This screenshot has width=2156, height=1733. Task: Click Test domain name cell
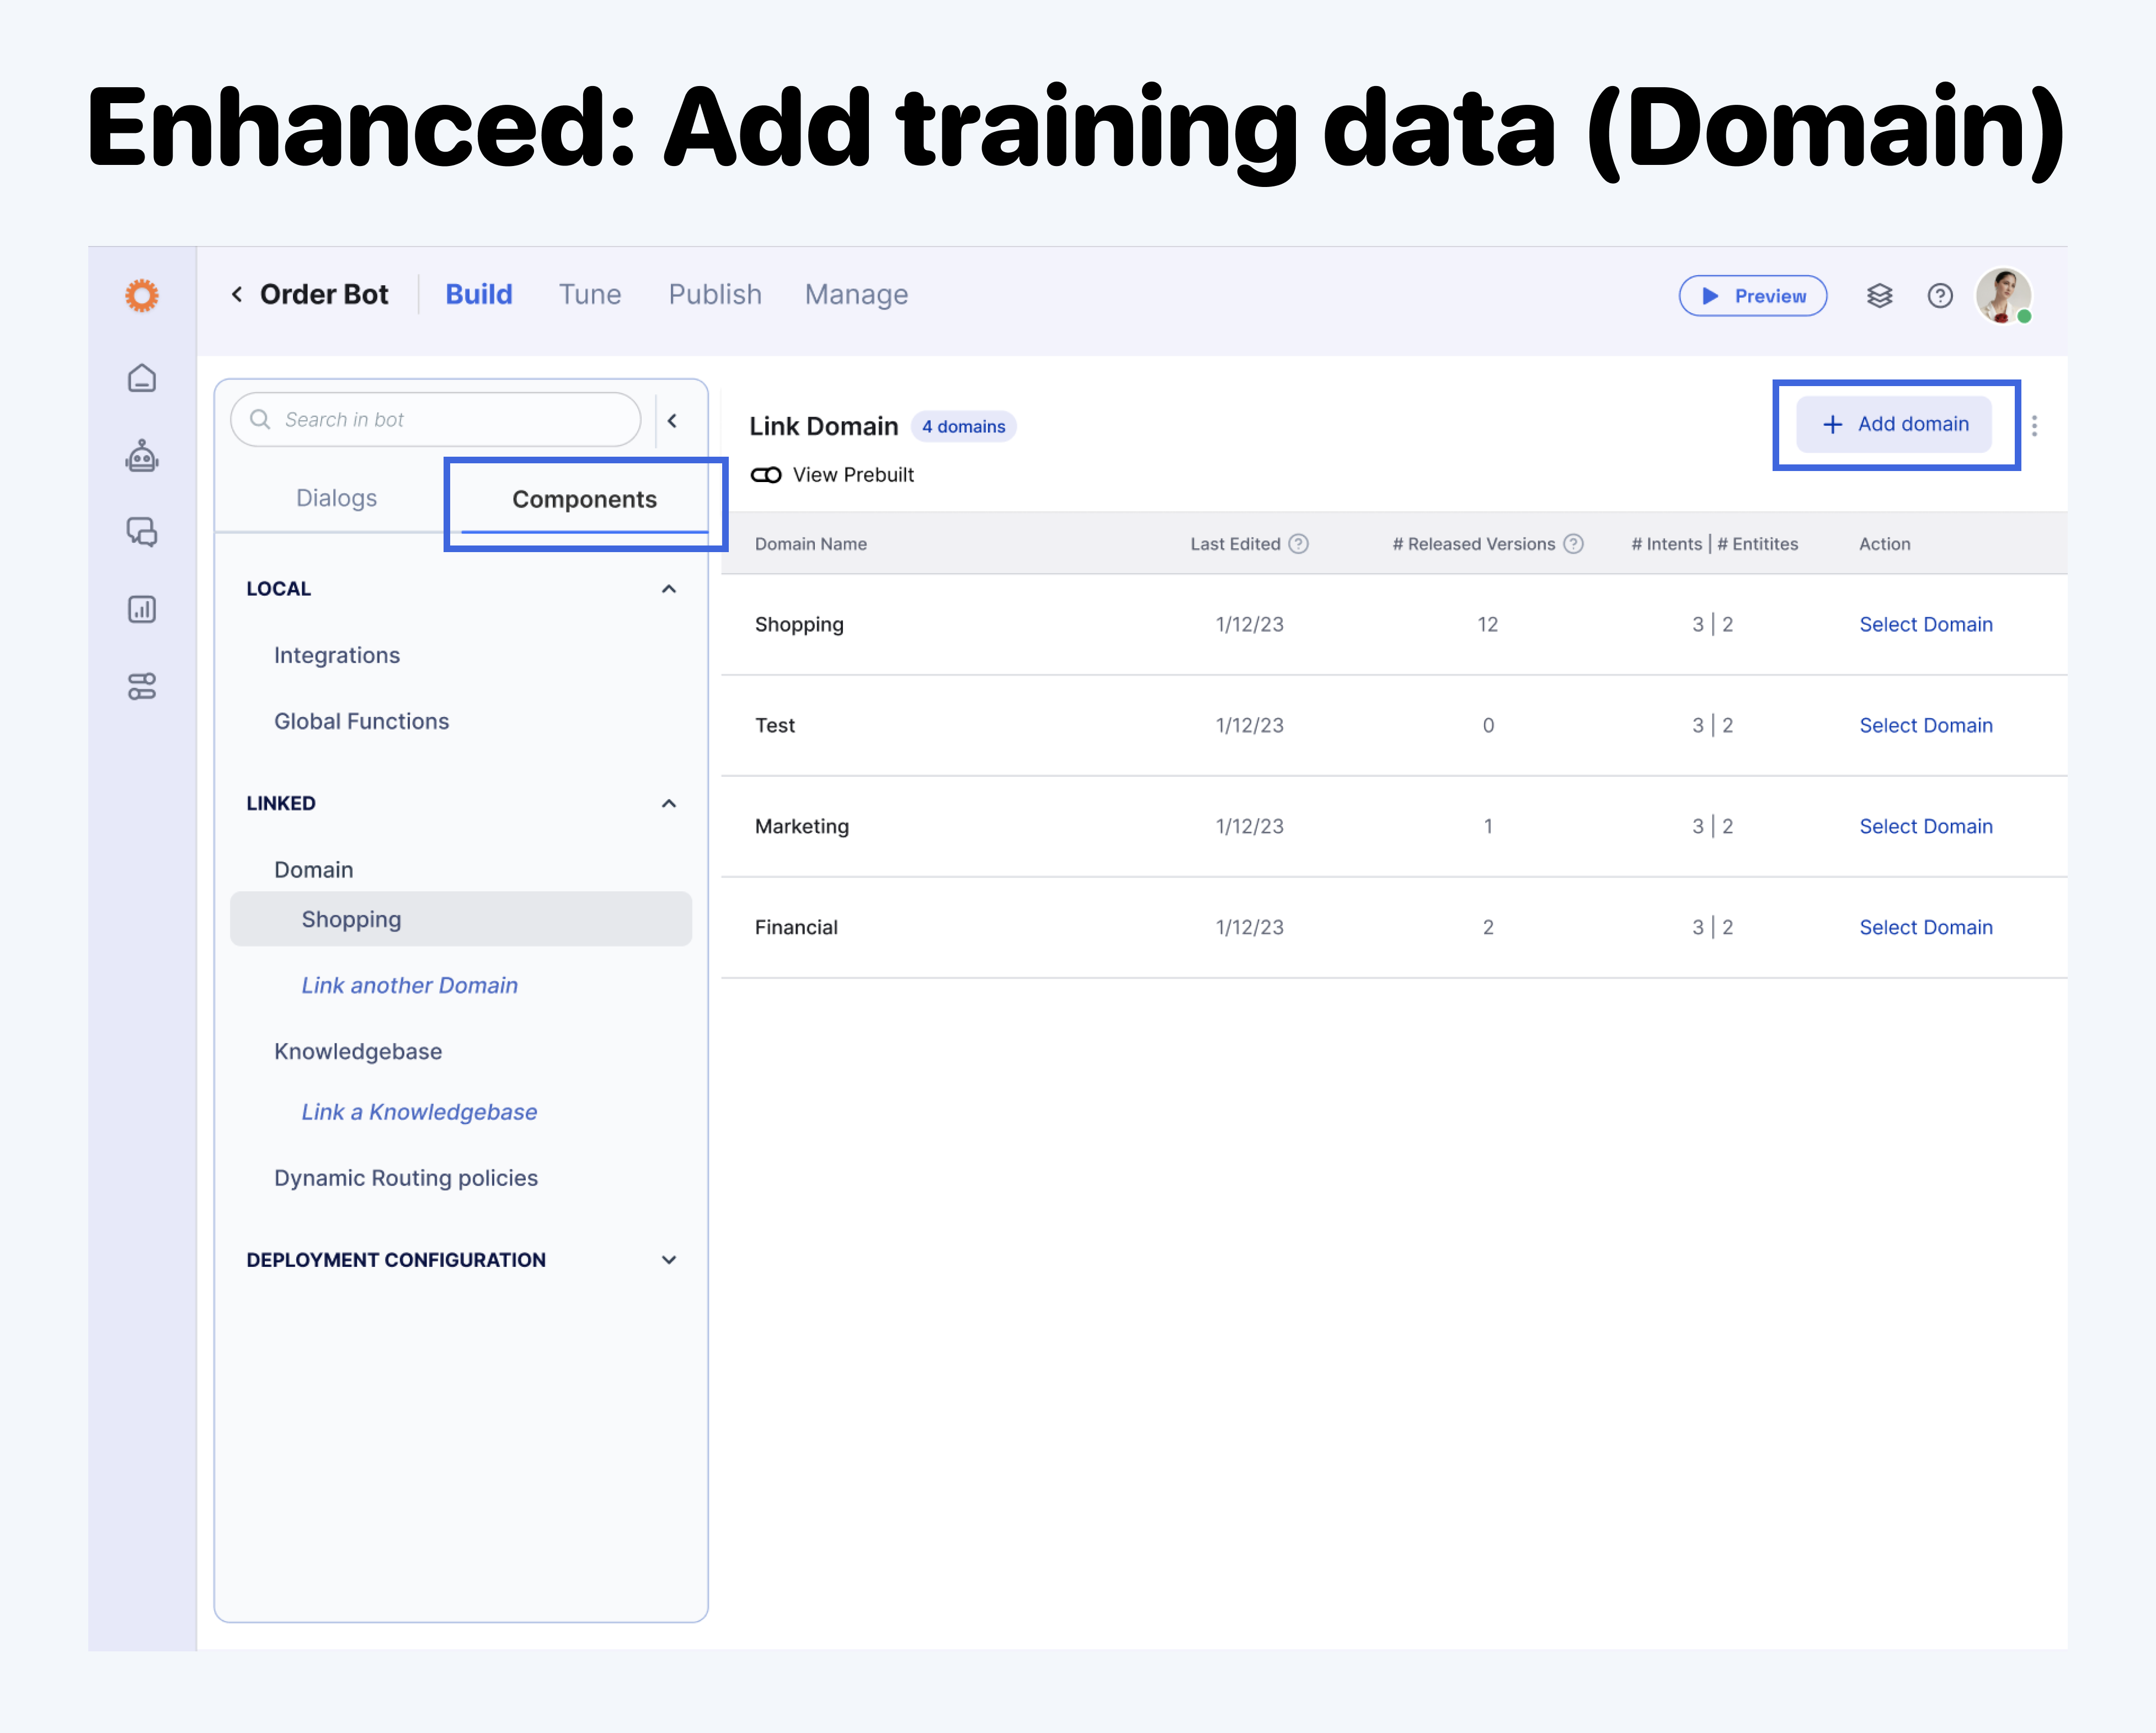click(x=775, y=725)
